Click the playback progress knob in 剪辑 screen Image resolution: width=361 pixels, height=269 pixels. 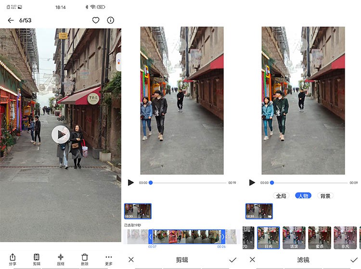click(x=151, y=183)
